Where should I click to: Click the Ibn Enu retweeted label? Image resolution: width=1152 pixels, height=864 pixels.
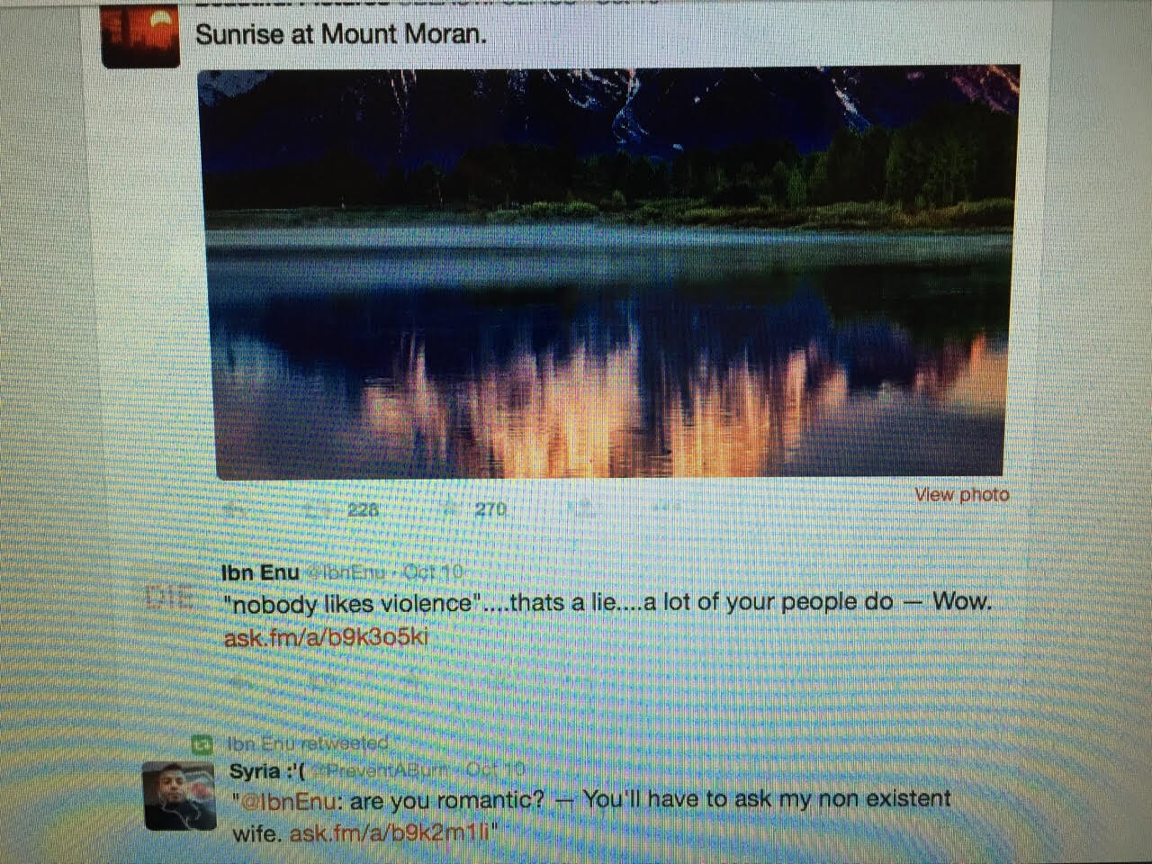(x=307, y=743)
